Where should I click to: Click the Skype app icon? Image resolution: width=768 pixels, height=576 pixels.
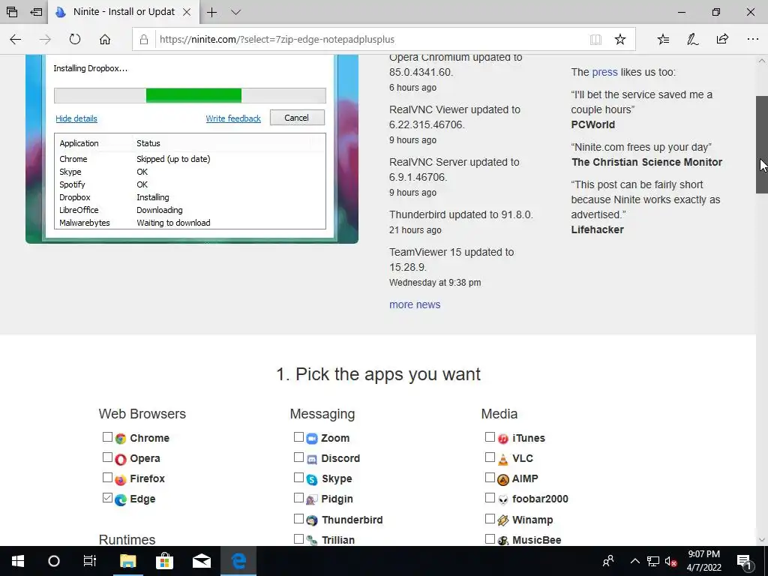[x=312, y=479]
